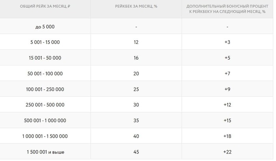276x161 pixels.
Task: Select the "до 5 000" rake cell
Action: (x=45, y=26)
